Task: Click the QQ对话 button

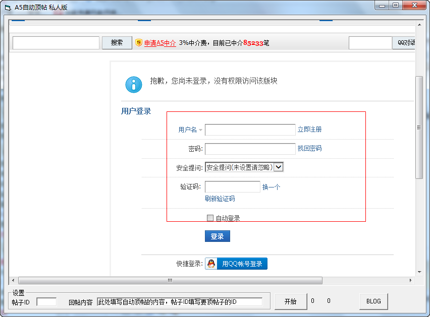Action: (404, 43)
